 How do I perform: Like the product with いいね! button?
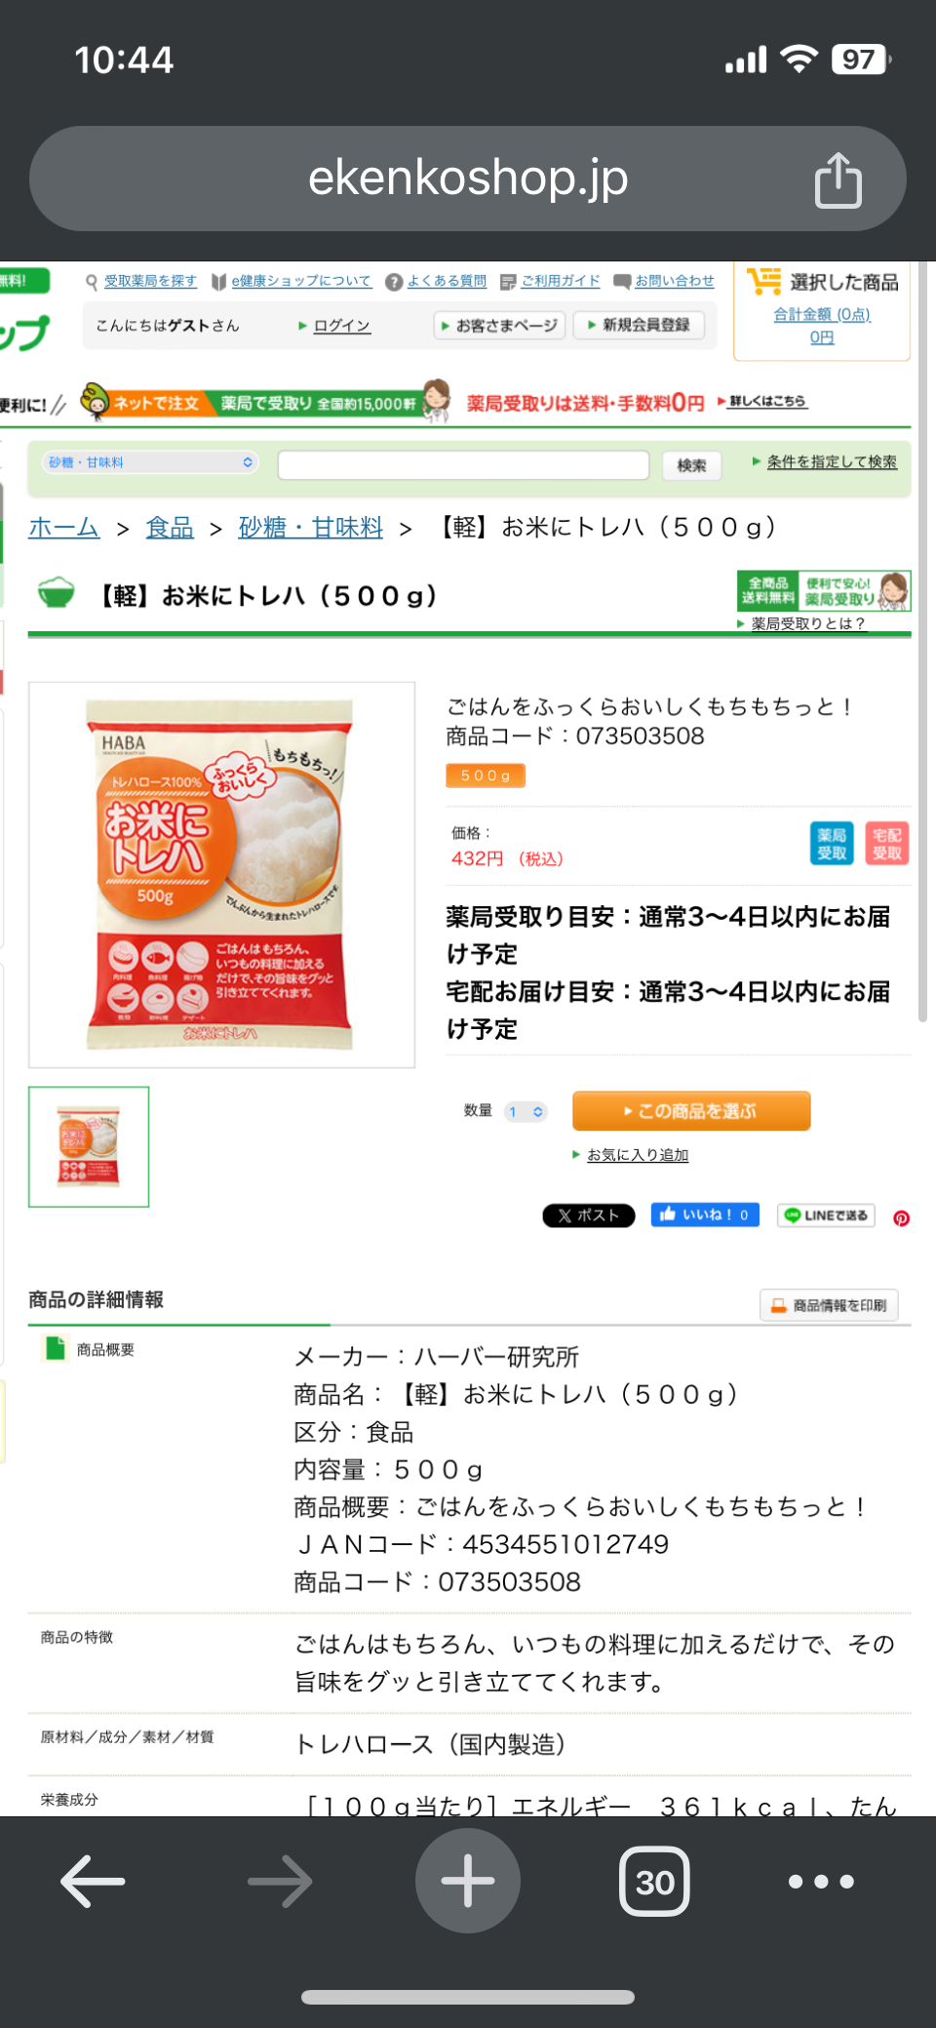705,1214
